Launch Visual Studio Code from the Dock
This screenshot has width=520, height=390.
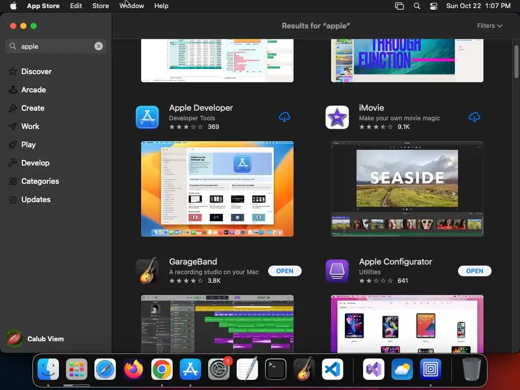pyautogui.click(x=332, y=369)
